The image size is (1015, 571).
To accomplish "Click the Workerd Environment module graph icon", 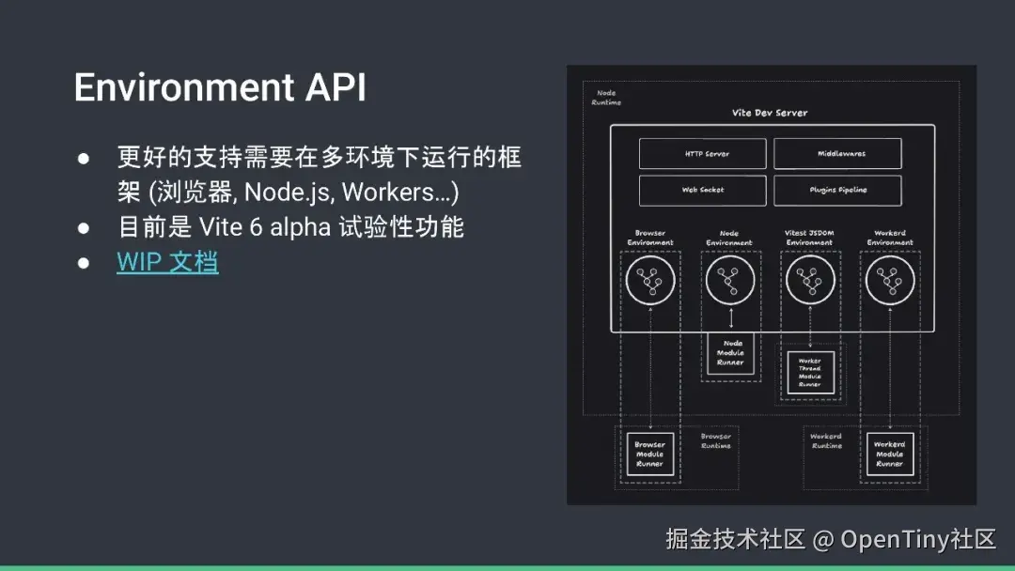I will (890, 280).
